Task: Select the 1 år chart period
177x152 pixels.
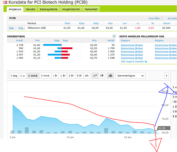Action: tap(63, 75)
